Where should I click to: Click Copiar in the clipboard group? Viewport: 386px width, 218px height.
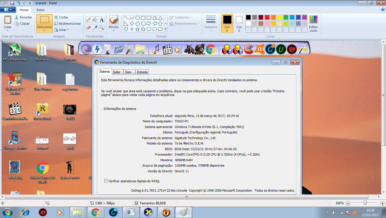(x=22, y=24)
